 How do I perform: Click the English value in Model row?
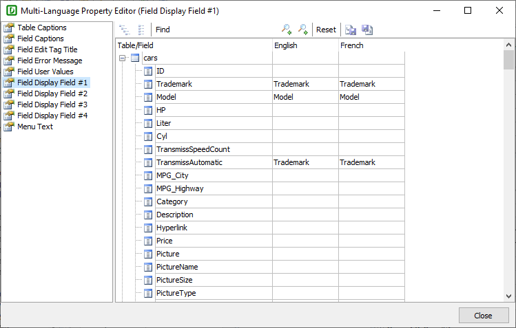(283, 97)
